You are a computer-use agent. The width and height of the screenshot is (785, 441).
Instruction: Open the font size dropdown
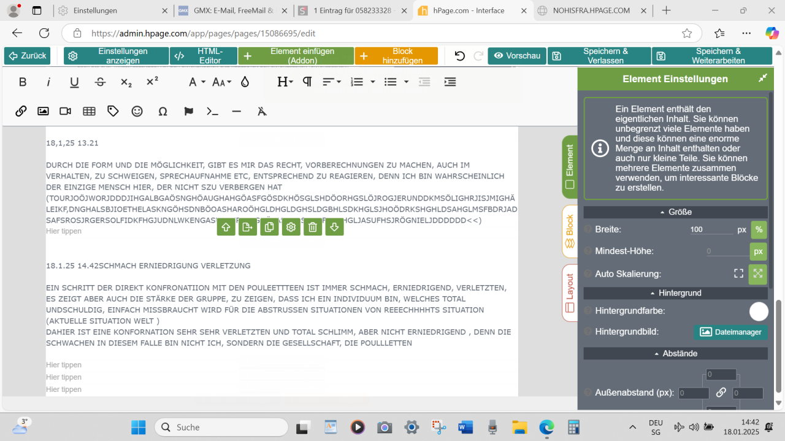point(222,82)
